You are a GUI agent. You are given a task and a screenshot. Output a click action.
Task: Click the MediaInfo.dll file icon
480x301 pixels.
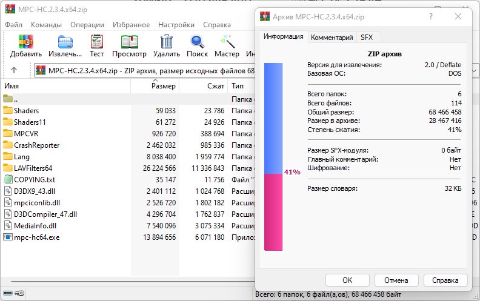click(x=8, y=226)
